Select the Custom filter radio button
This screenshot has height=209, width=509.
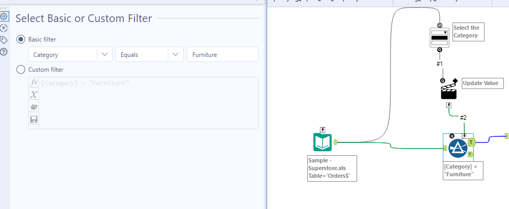21,69
